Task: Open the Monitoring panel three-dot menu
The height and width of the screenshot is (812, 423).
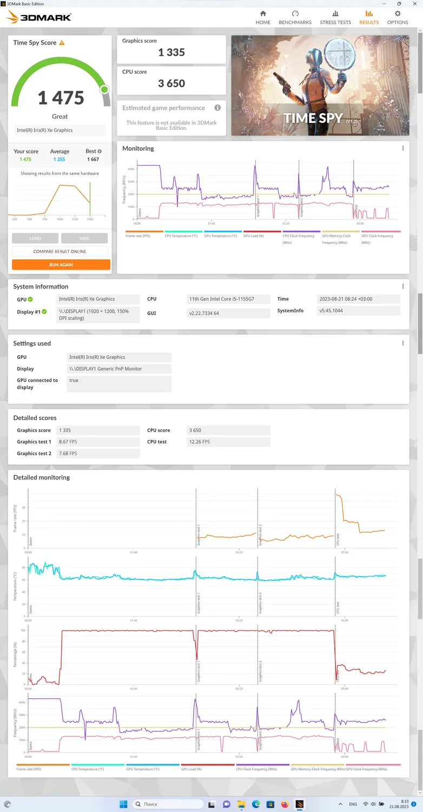Action: tap(403, 148)
